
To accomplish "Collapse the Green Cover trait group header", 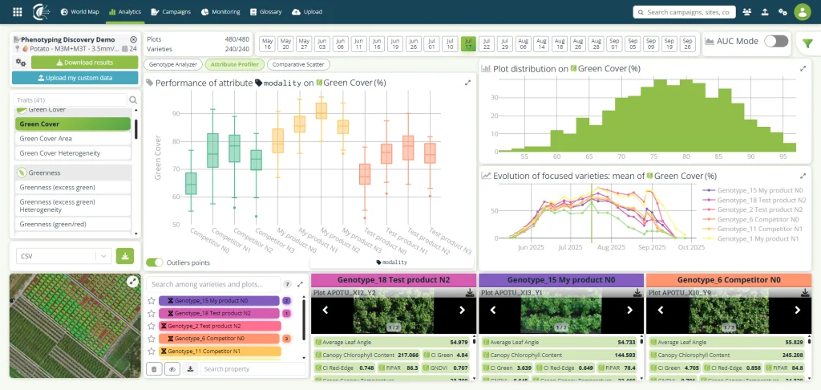I will [x=72, y=110].
